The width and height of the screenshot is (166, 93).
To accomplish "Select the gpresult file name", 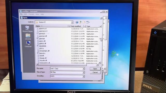I will 42,34.
